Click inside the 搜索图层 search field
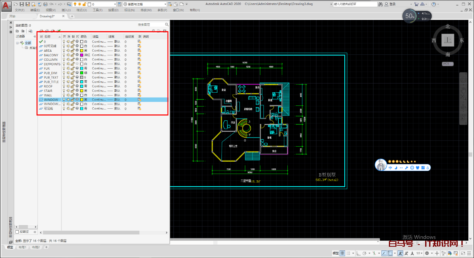 pos(150,24)
